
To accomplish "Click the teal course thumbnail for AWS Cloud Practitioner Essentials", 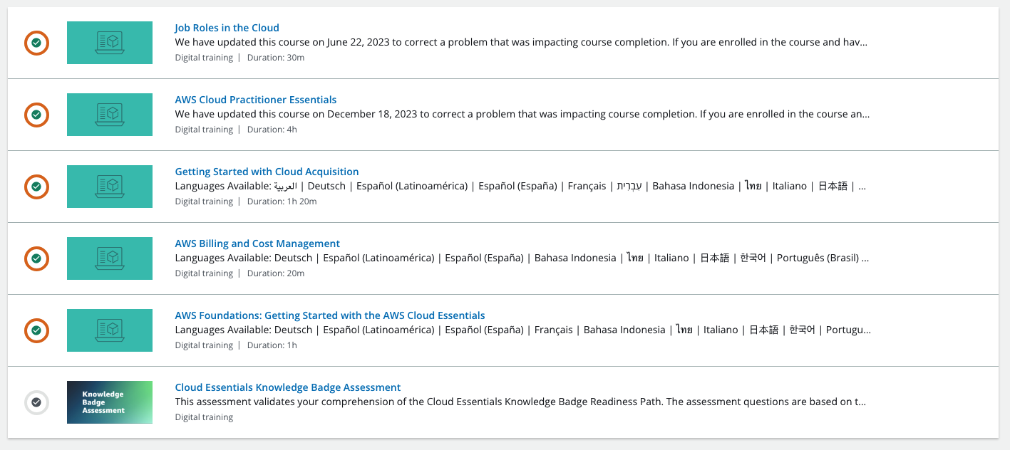I will click(x=109, y=115).
